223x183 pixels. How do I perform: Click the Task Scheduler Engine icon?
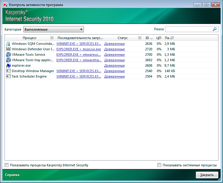[x=8, y=76]
